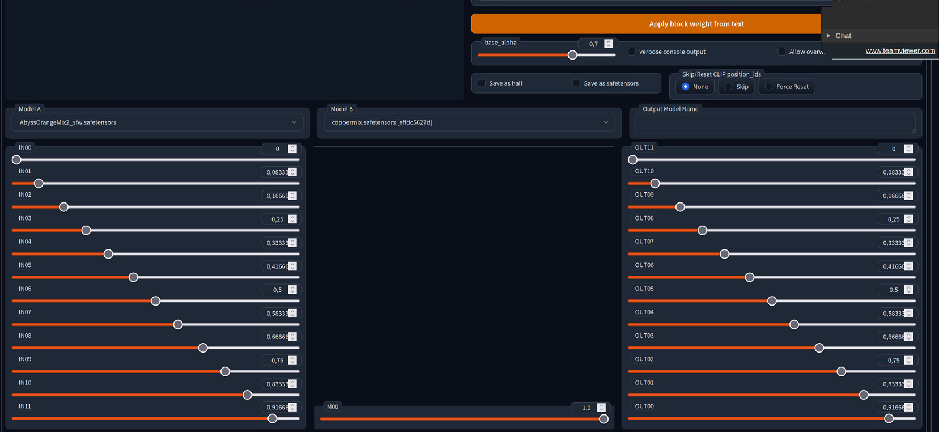This screenshot has height=432, width=939.
Task: Click the Output Model Name text field
Action: point(775,123)
